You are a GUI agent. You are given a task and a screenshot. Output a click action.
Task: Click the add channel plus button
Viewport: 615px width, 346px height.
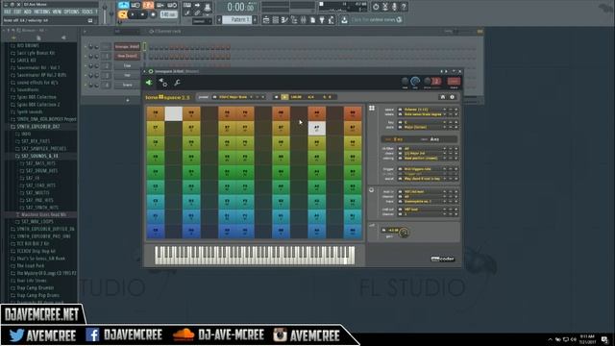click(128, 100)
